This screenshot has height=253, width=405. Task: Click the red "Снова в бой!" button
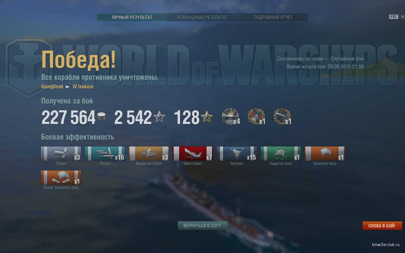382,225
